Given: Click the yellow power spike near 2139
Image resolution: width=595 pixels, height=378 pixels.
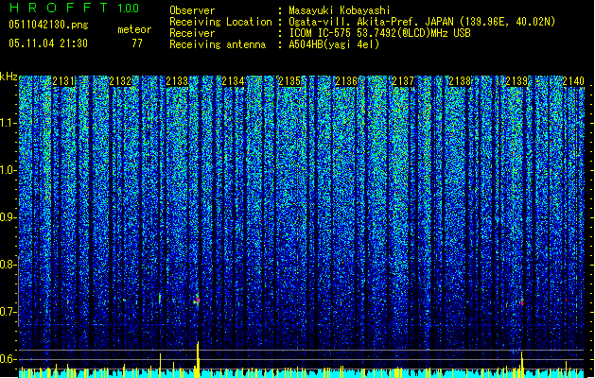Looking at the screenshot, I should (522, 365).
